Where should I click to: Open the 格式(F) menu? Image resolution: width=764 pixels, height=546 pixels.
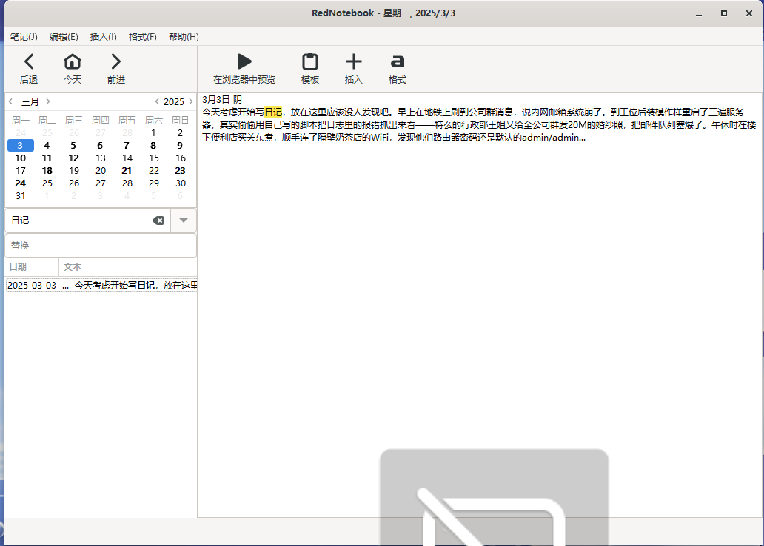143,37
